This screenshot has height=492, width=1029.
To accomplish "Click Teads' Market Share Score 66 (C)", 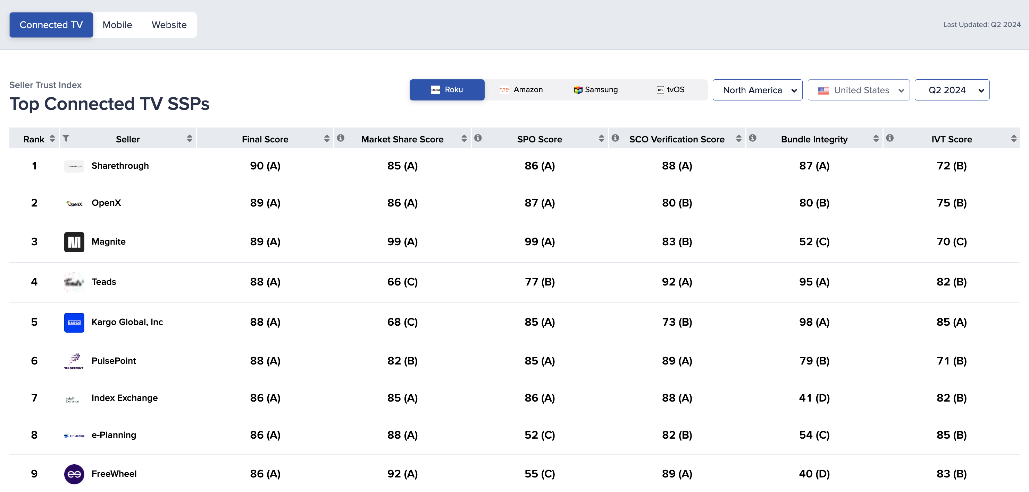I will tap(402, 282).
